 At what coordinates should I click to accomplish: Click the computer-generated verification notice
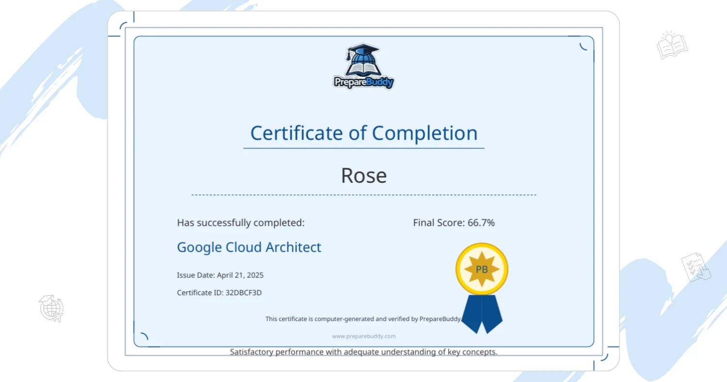(363, 319)
